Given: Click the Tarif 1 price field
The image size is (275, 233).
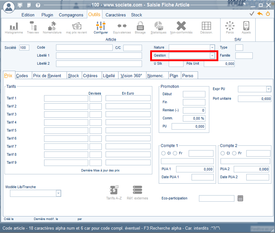Looking at the screenshot, I should [66, 98].
